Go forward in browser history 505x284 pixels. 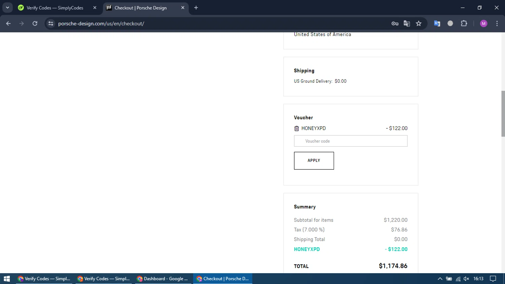coord(22,24)
